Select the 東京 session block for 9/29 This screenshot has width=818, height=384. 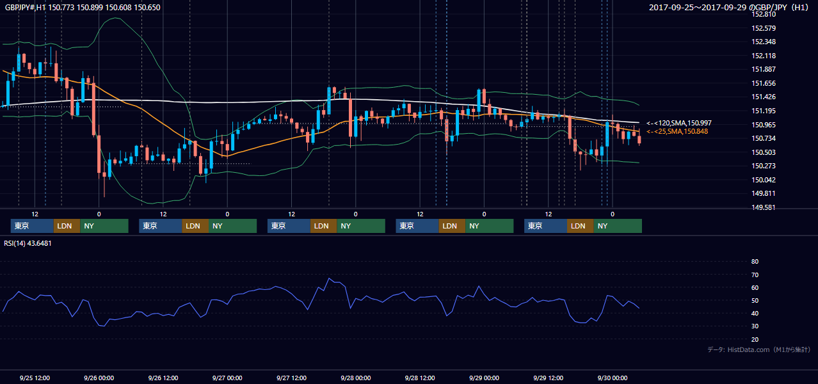point(545,226)
